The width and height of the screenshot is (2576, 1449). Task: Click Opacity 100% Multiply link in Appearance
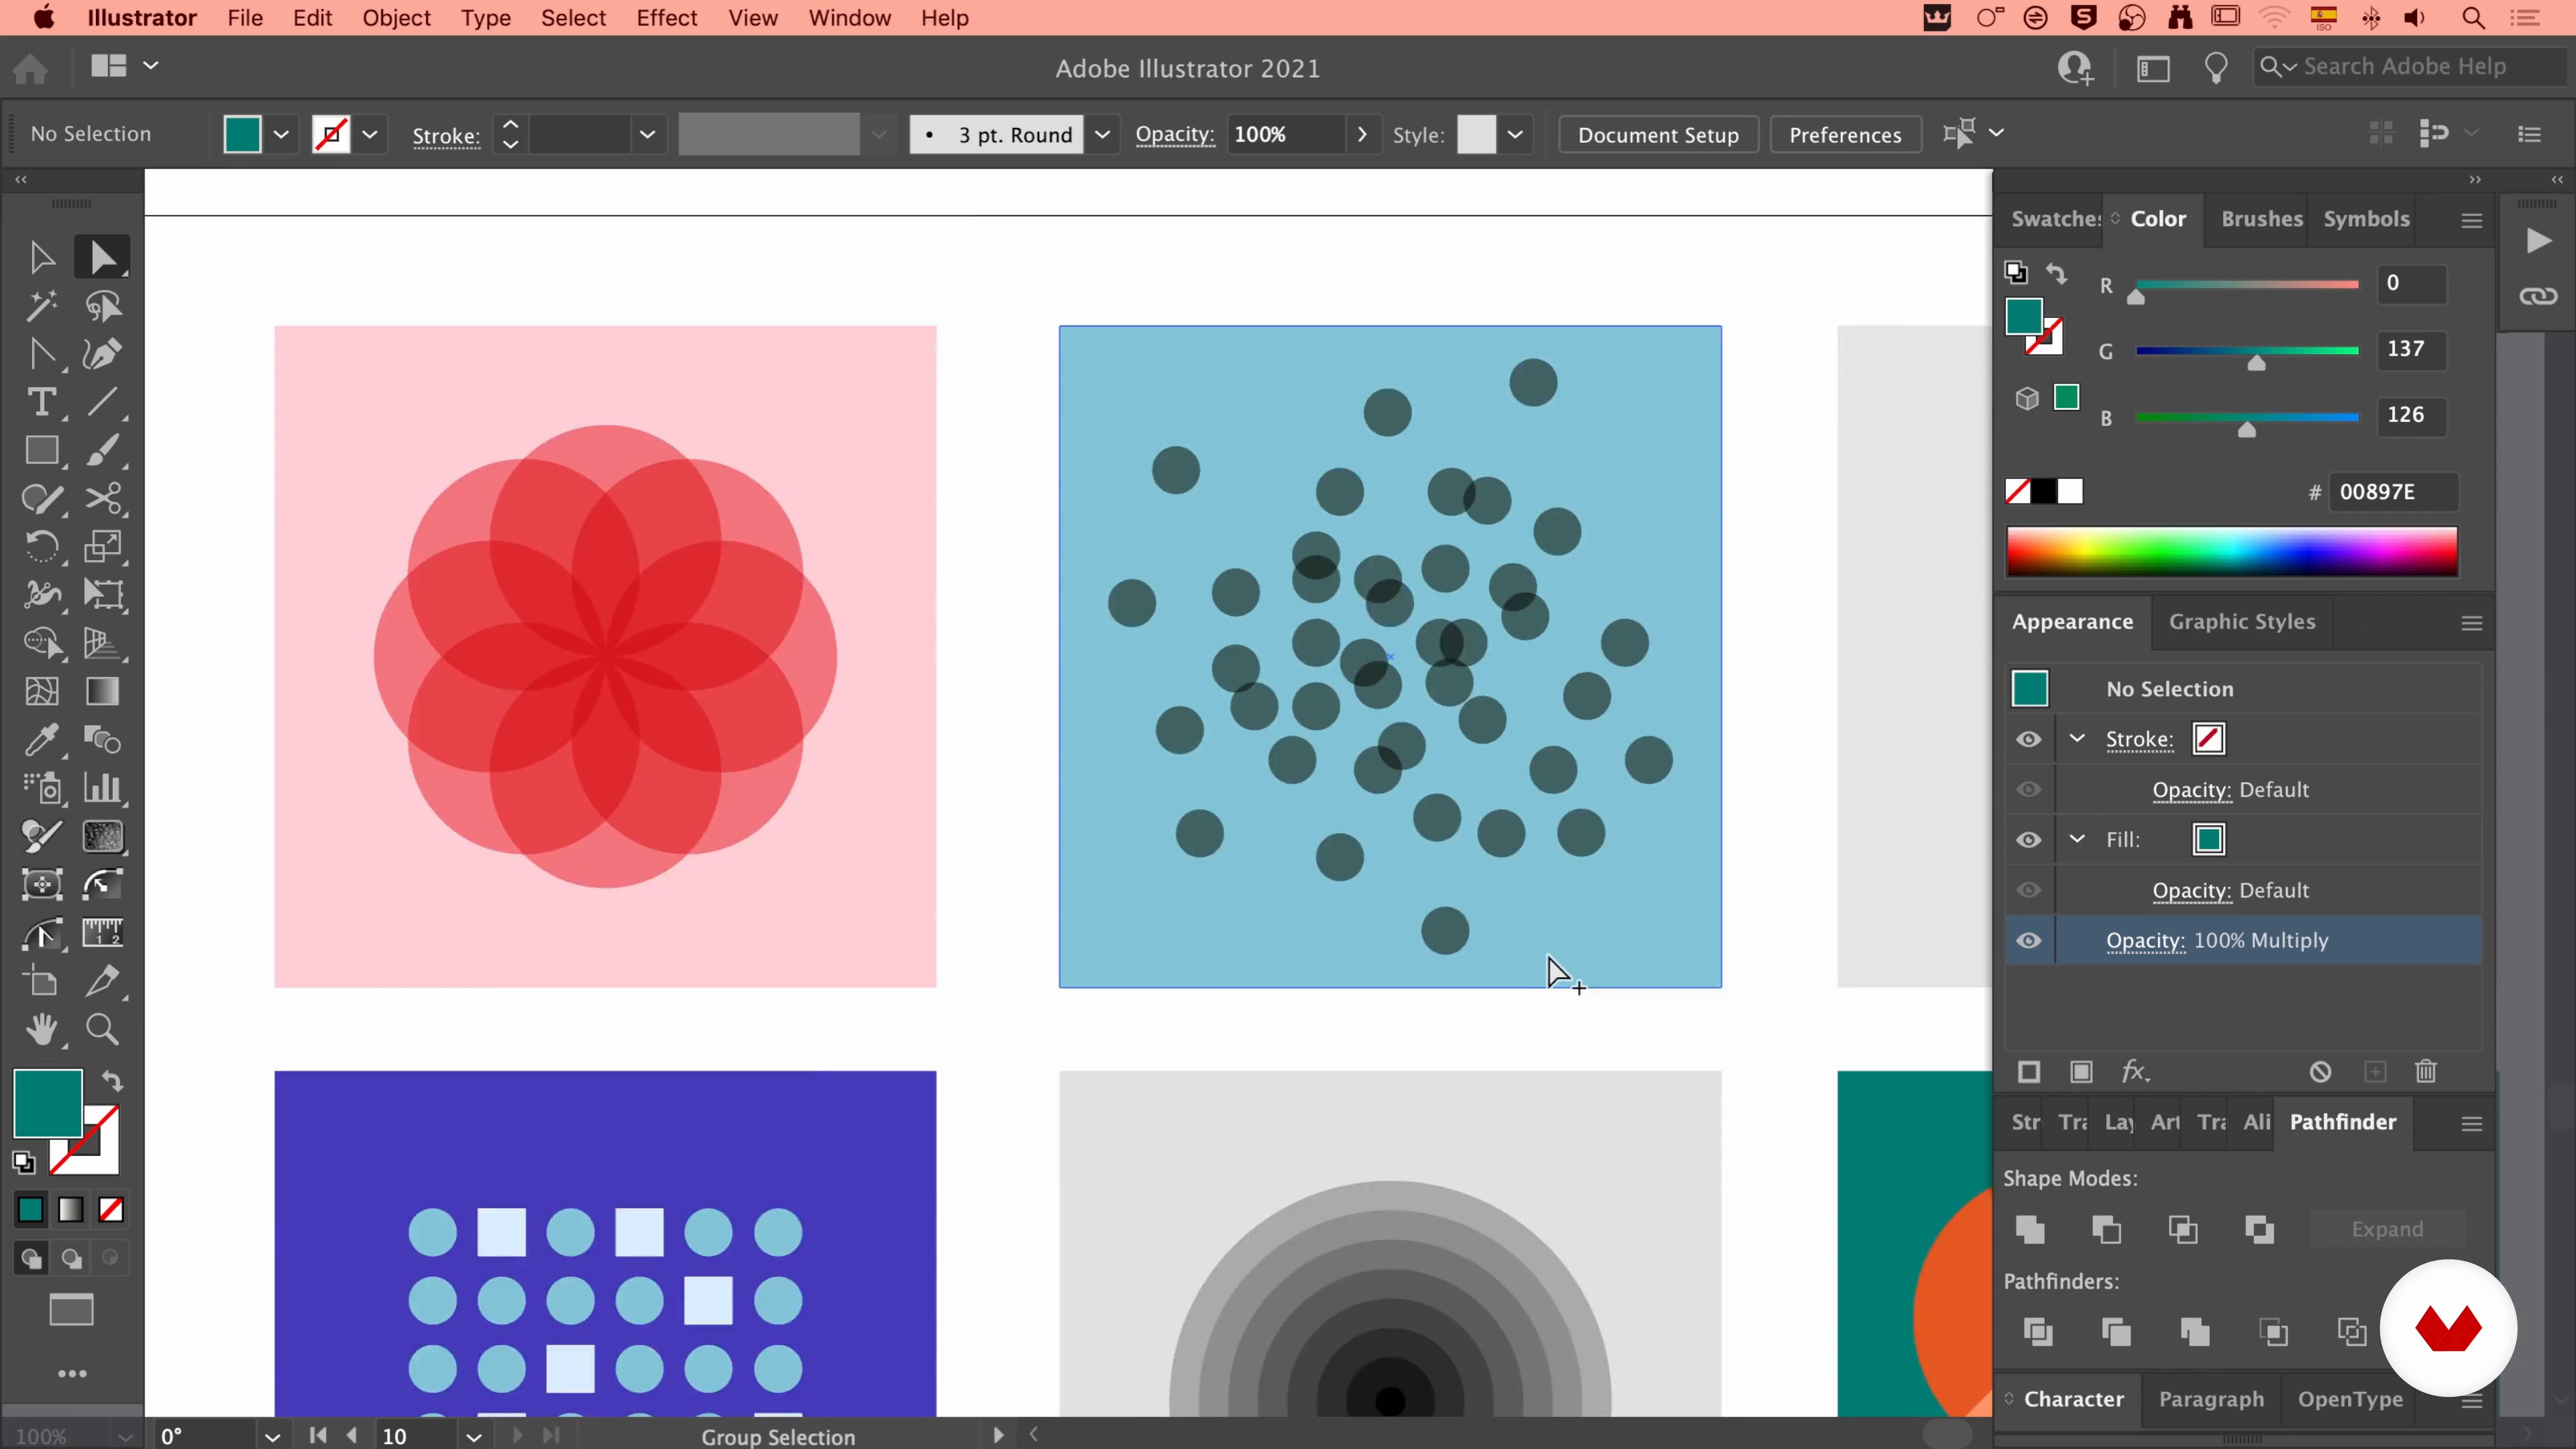click(x=2145, y=941)
